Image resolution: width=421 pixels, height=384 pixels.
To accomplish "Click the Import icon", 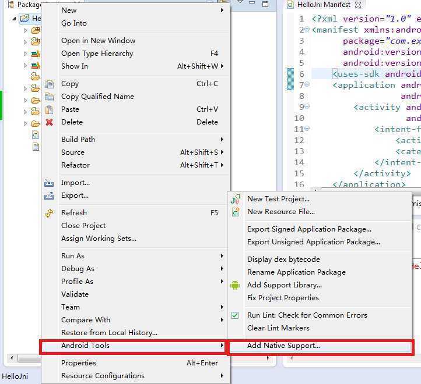I will coord(49,183).
